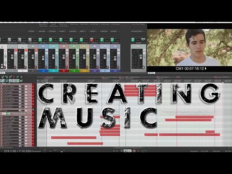
Task: Click the pan knob on the cyan strip
Action: [54, 46]
